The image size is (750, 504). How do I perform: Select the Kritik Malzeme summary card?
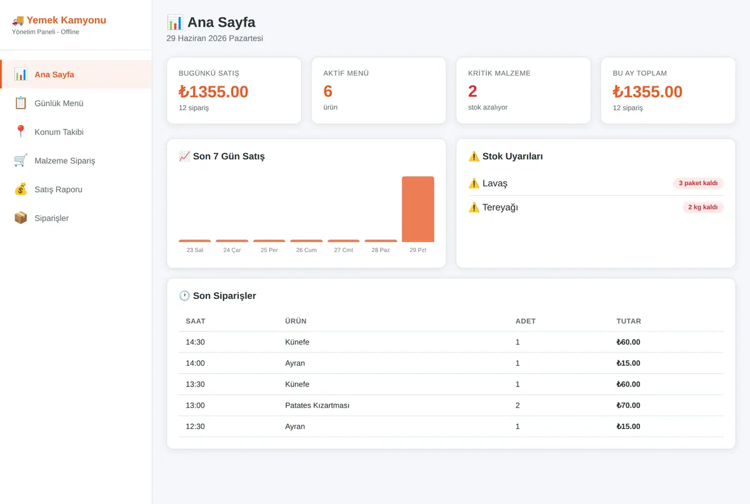(x=524, y=91)
